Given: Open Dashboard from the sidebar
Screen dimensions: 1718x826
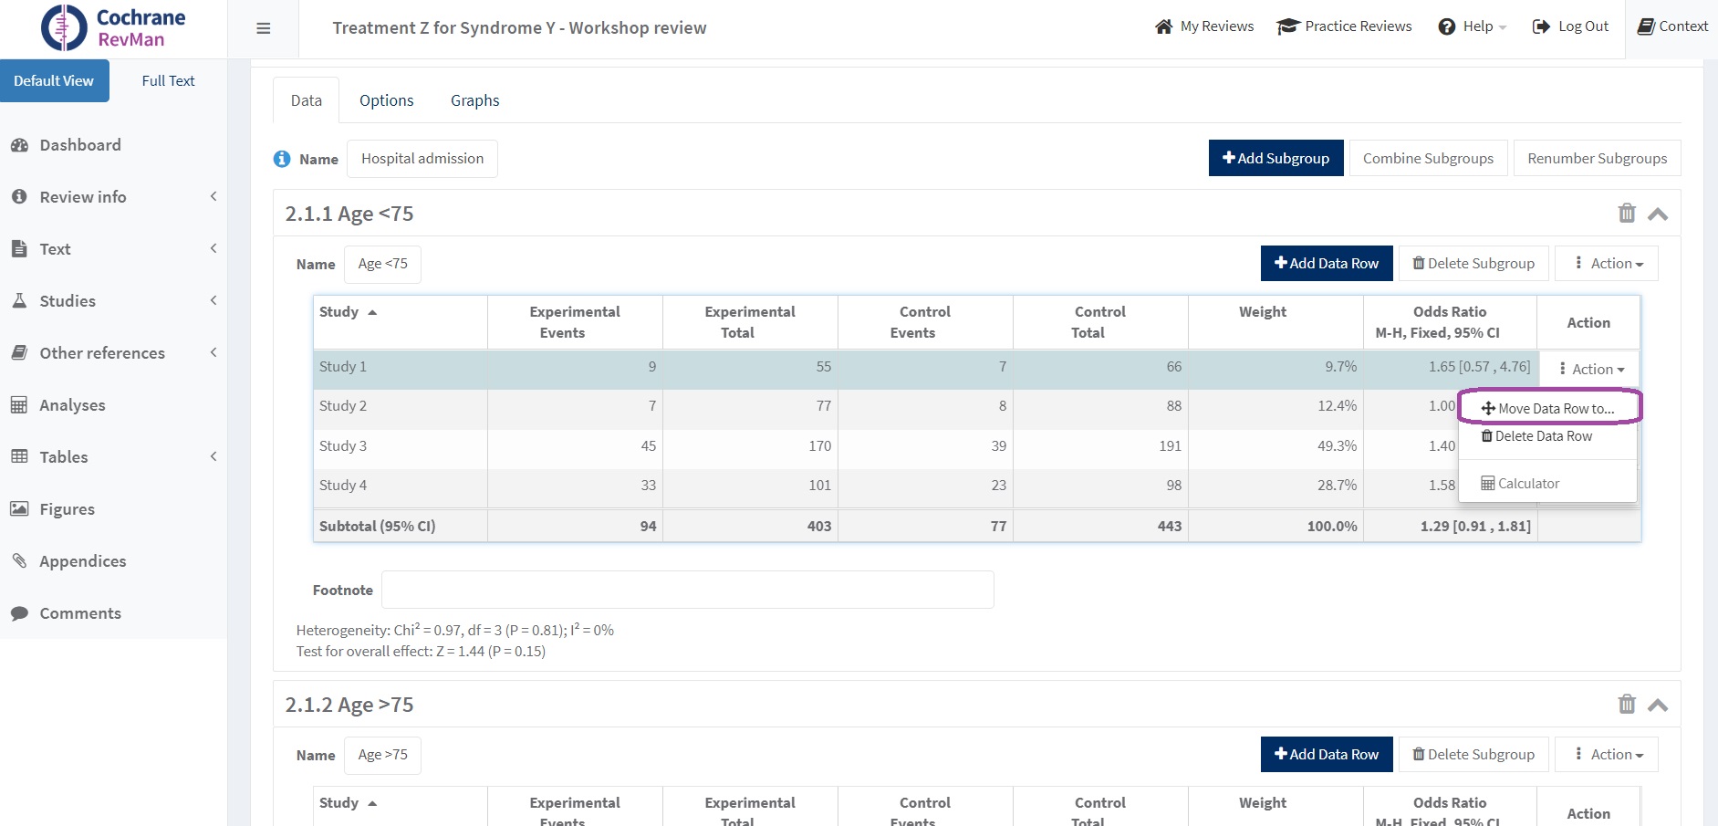Looking at the screenshot, I should pos(79,145).
